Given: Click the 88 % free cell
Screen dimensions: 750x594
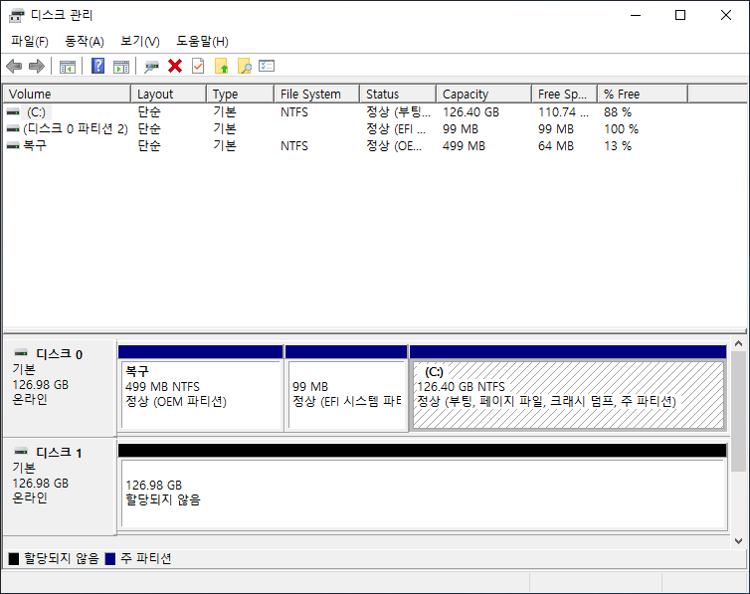Looking at the screenshot, I should [618, 111].
